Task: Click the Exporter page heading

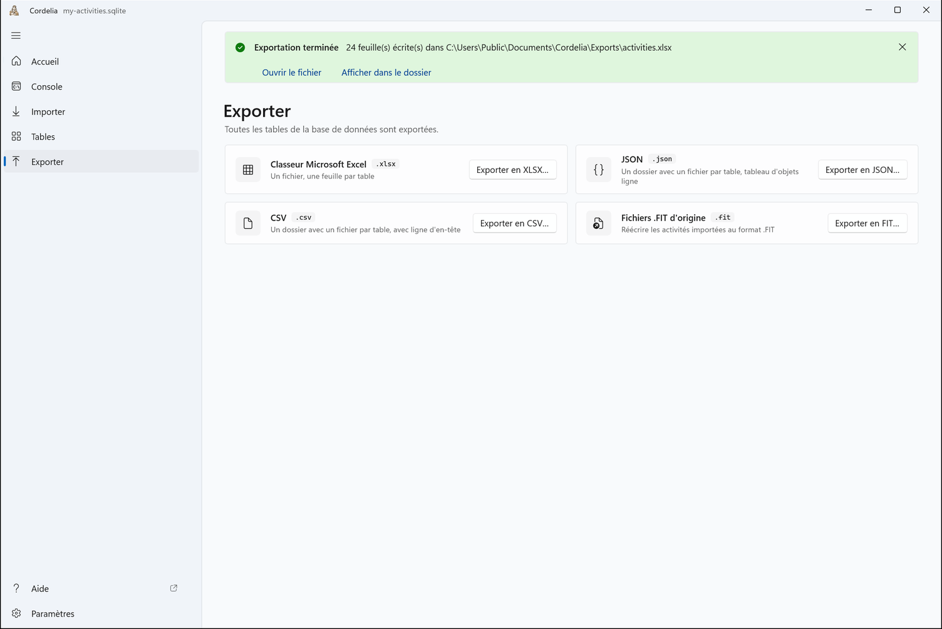Action: [257, 111]
